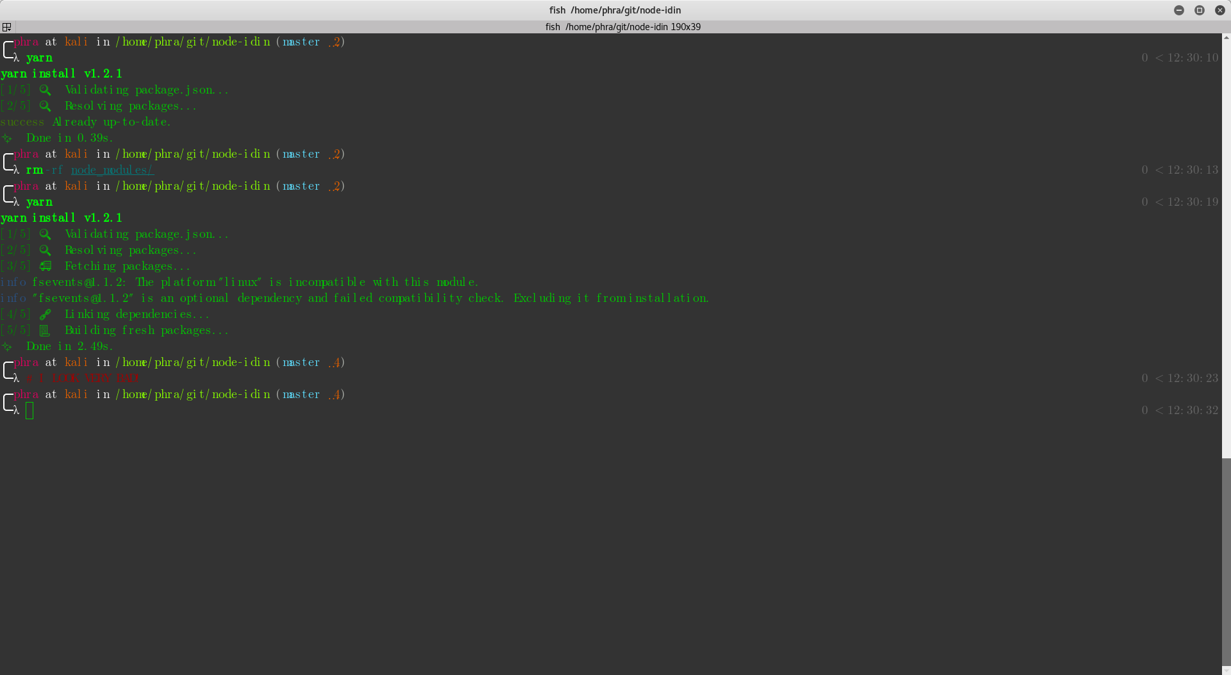Viewport: 1231px width, 675px height.
Task: Click the timestamp '12:30:32'
Action: coord(1193,410)
